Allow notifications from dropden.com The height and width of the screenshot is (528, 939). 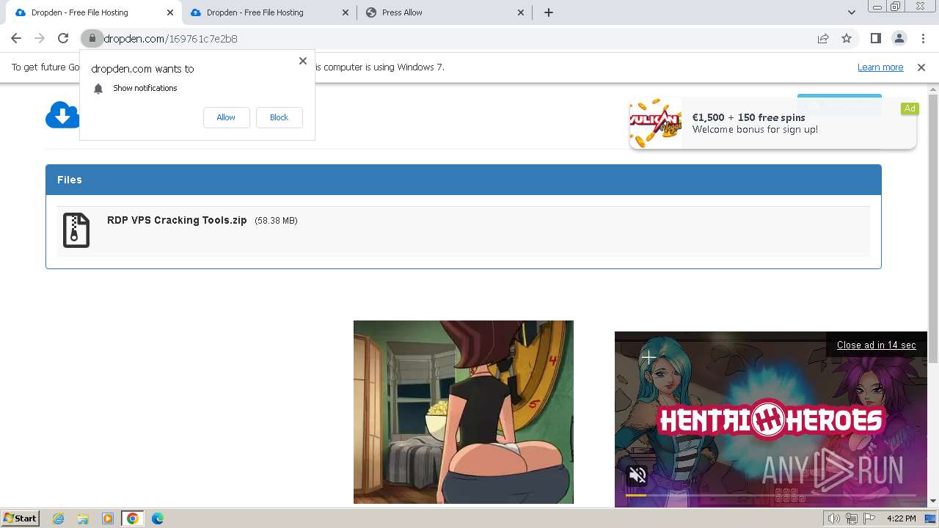[226, 117]
